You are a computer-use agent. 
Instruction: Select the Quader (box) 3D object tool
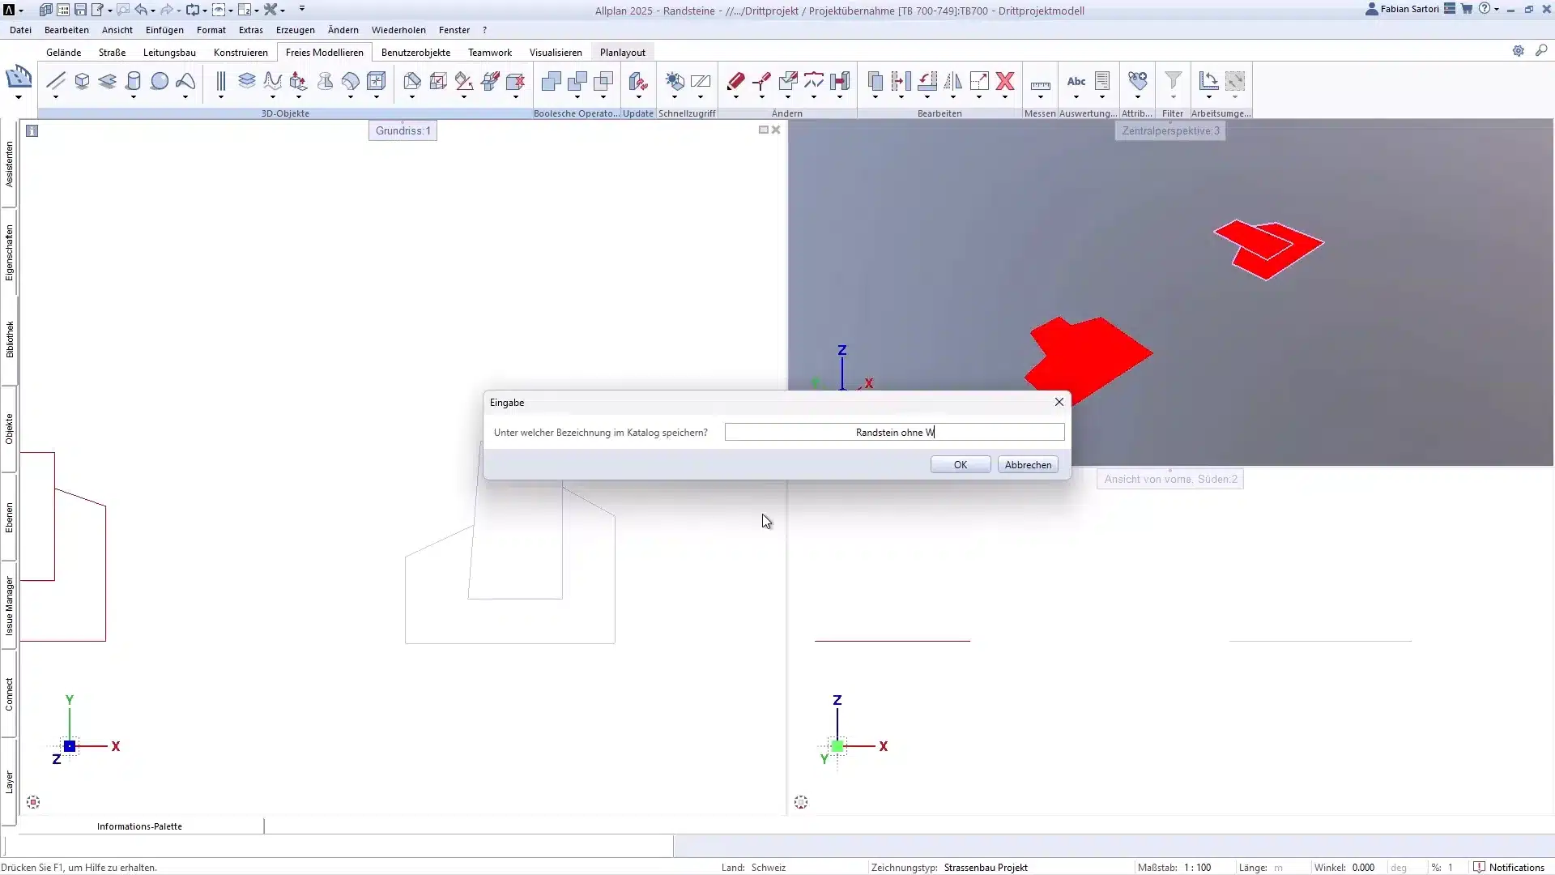click(82, 81)
